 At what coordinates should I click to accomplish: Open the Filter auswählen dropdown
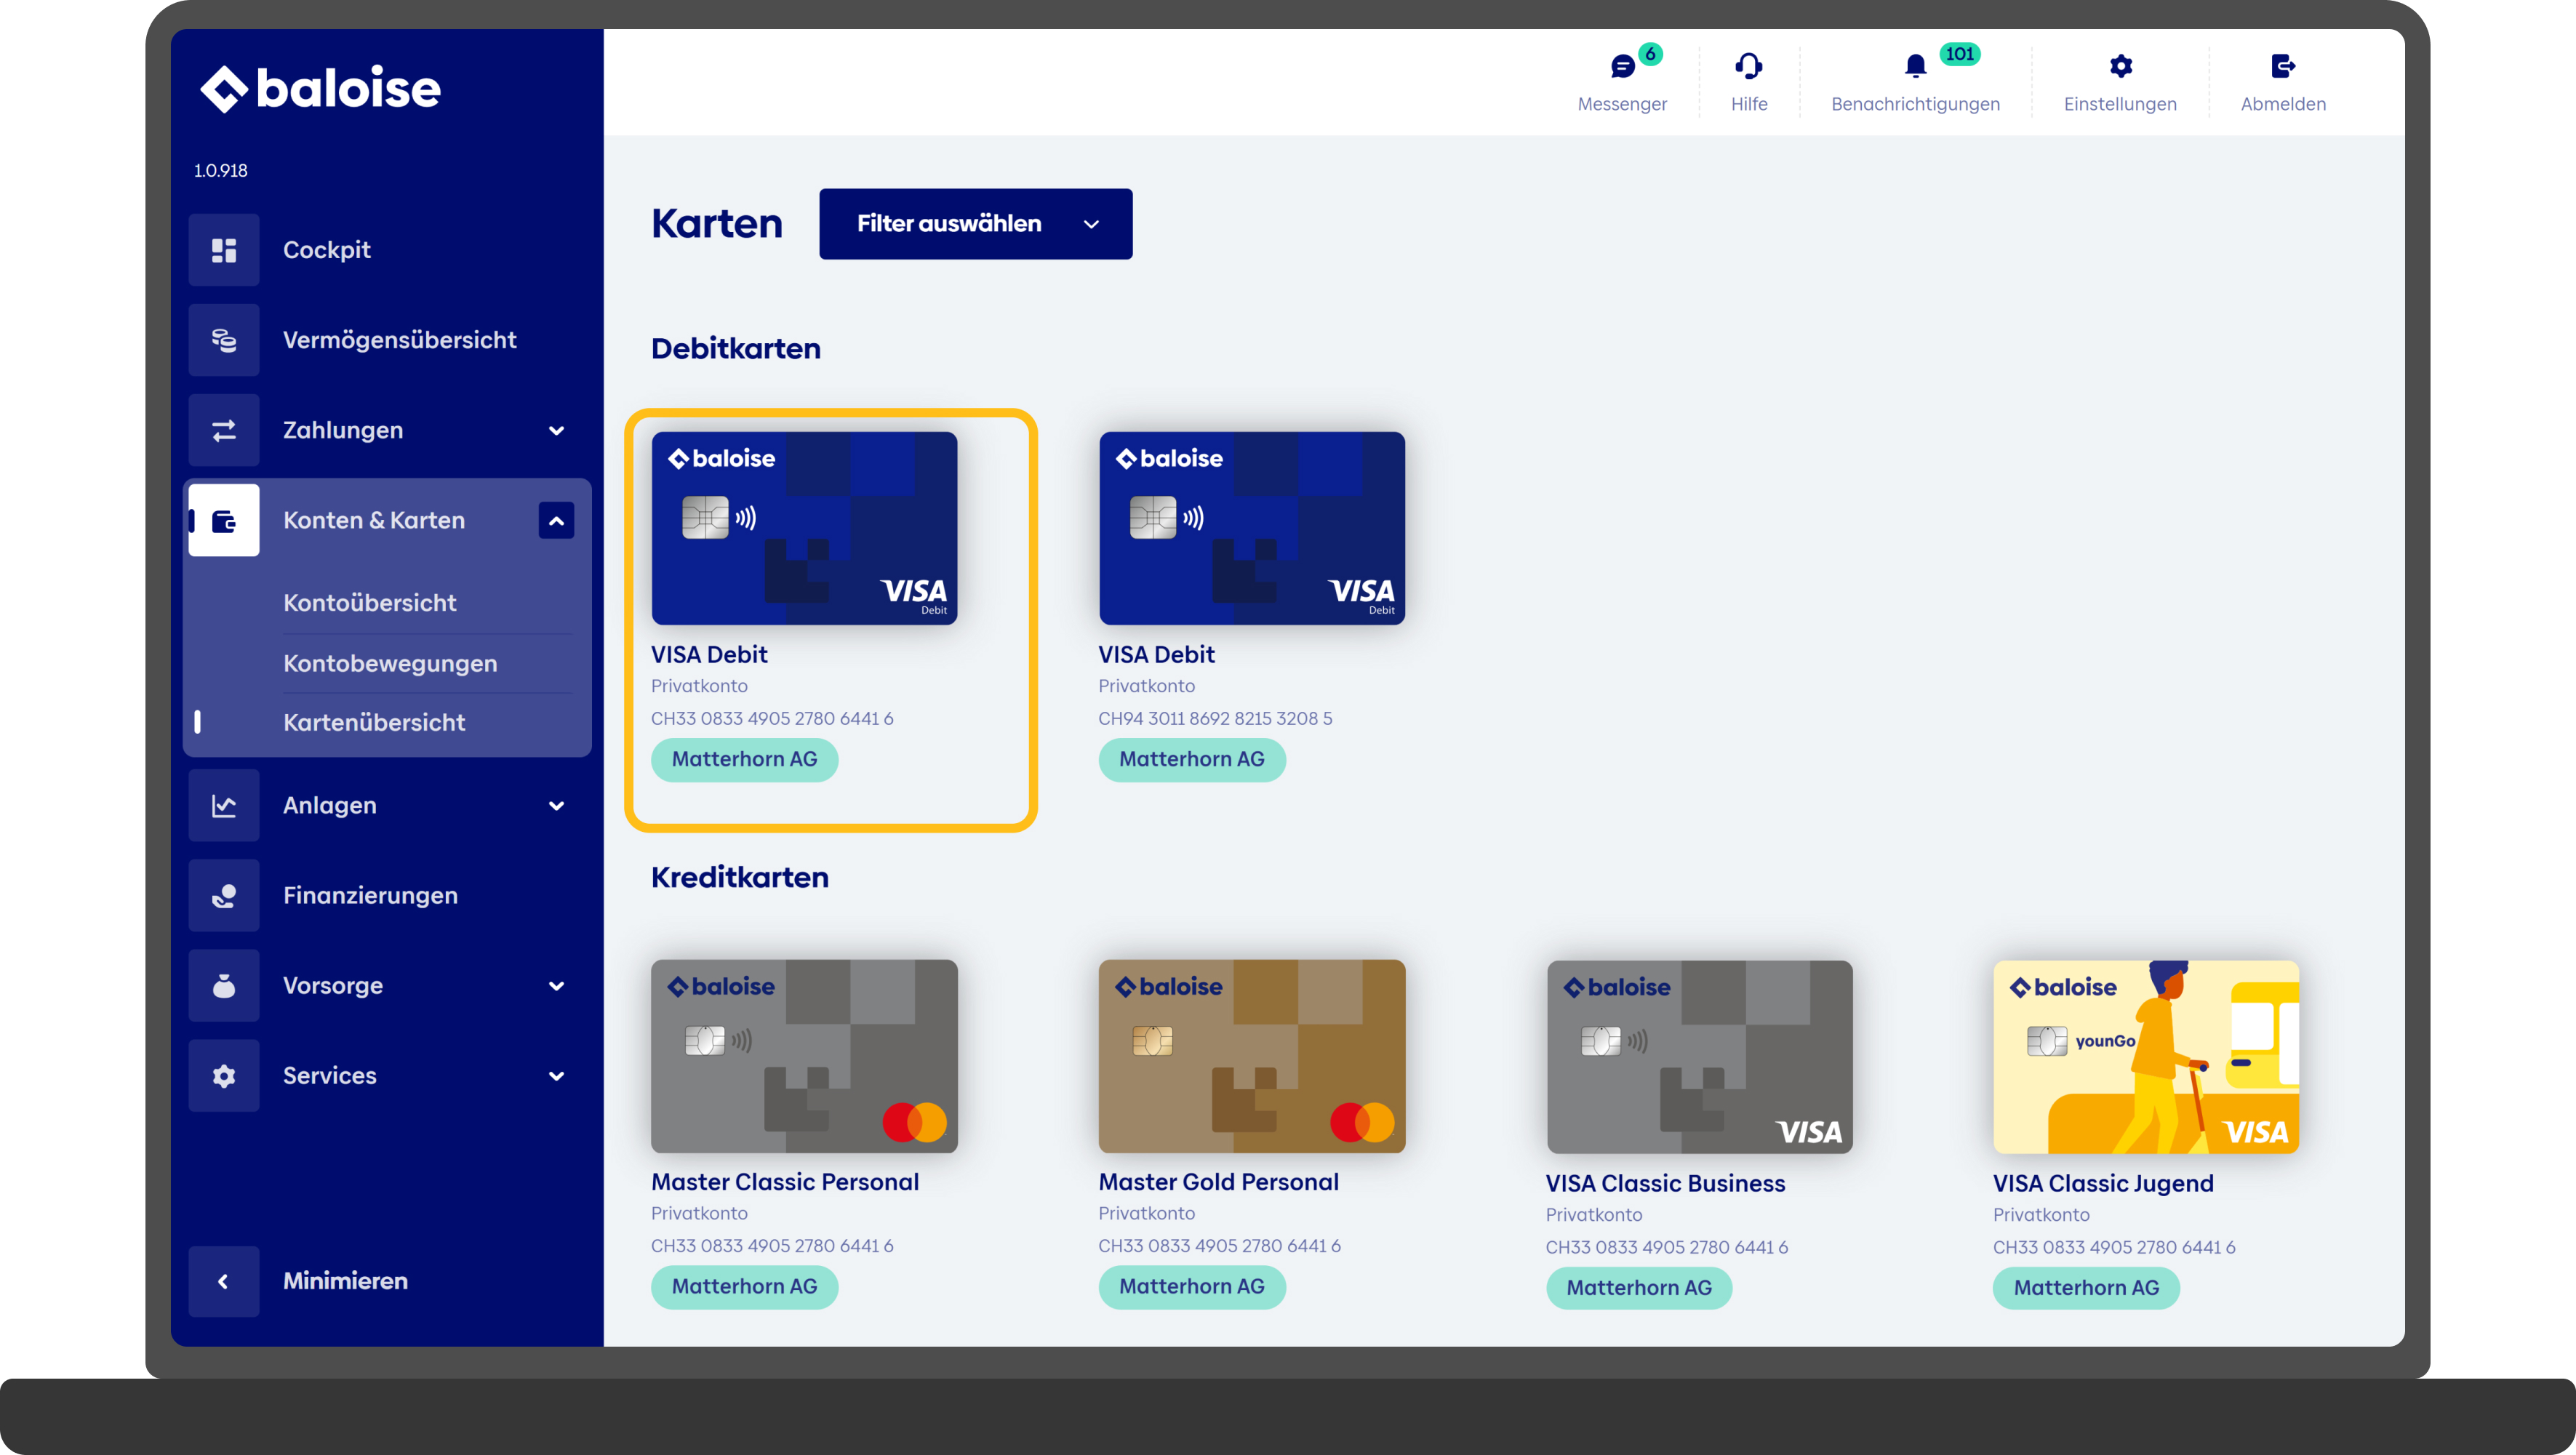pyautogui.click(x=975, y=224)
